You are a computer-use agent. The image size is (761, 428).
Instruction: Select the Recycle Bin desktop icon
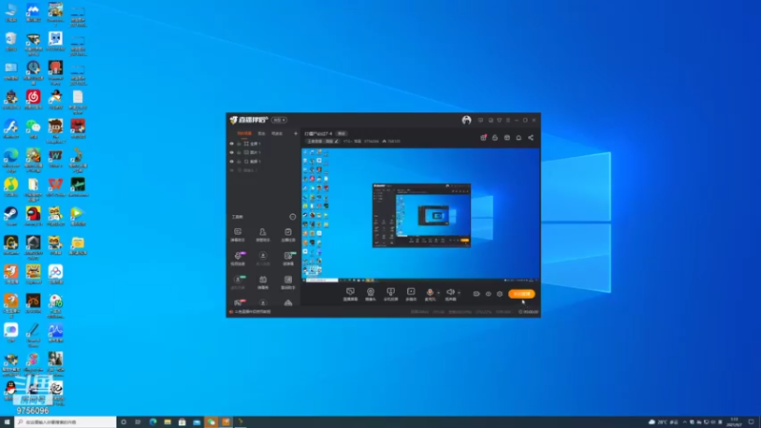pyautogui.click(x=10, y=41)
